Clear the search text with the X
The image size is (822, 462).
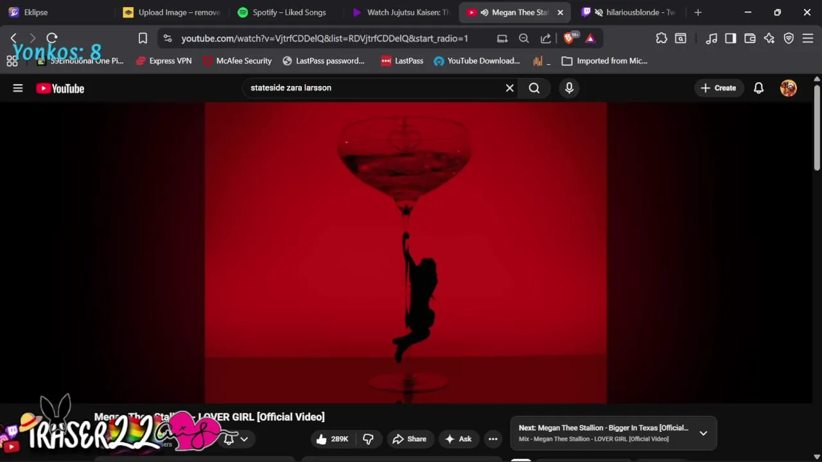510,88
